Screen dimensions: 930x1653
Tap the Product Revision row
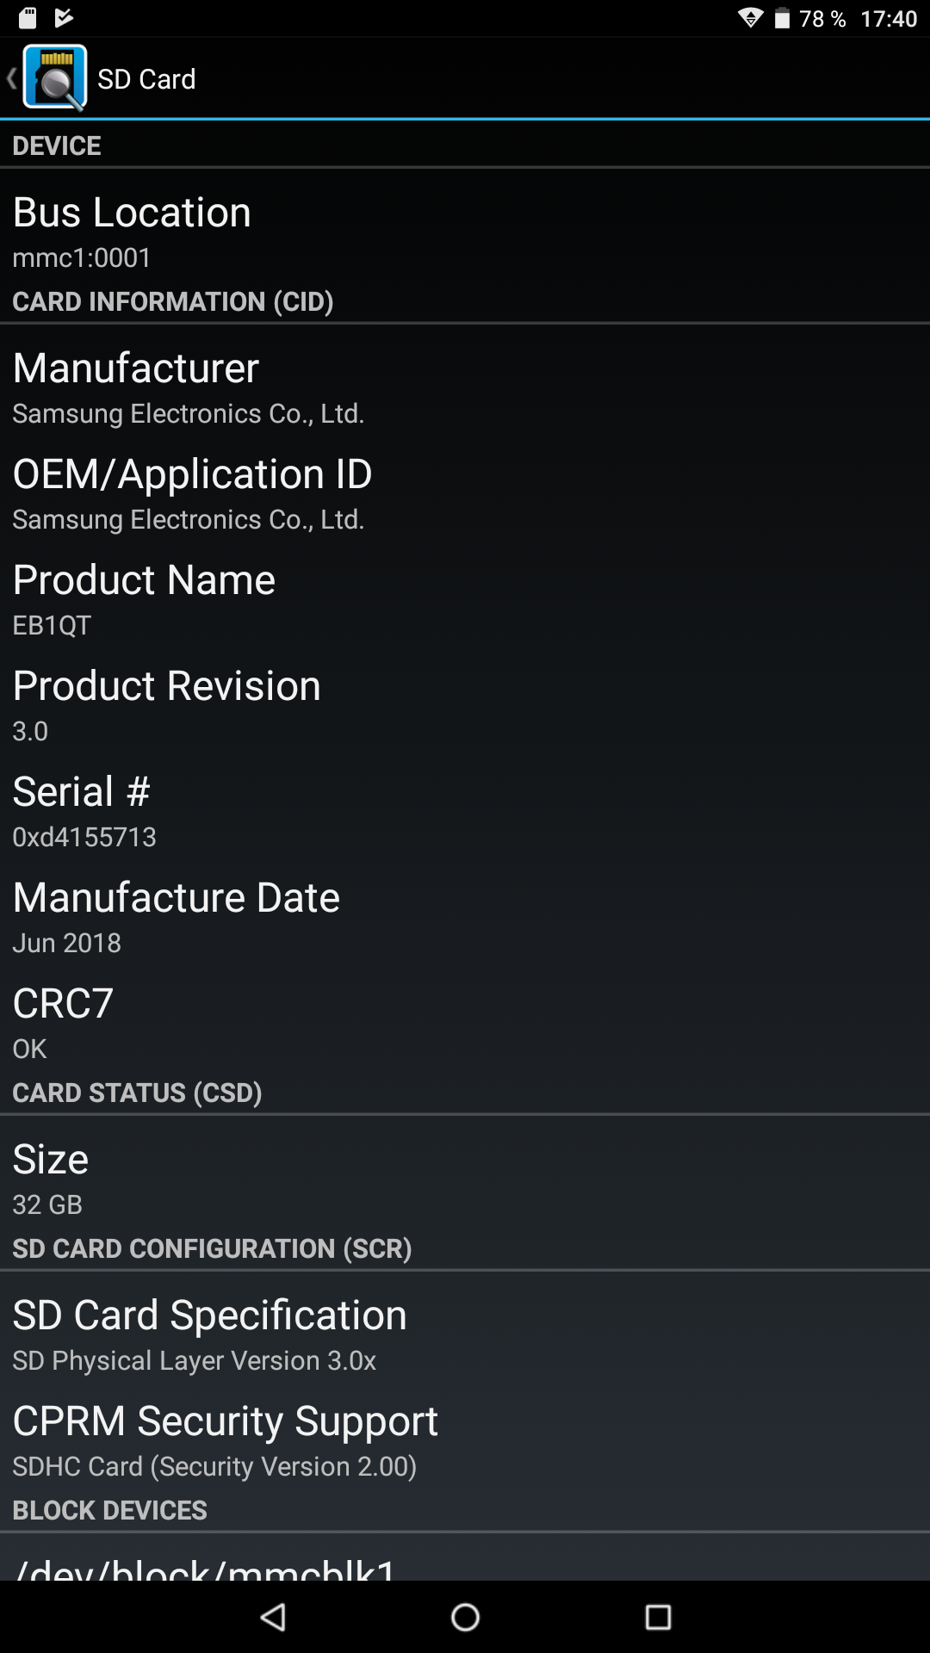pyautogui.click(x=465, y=704)
